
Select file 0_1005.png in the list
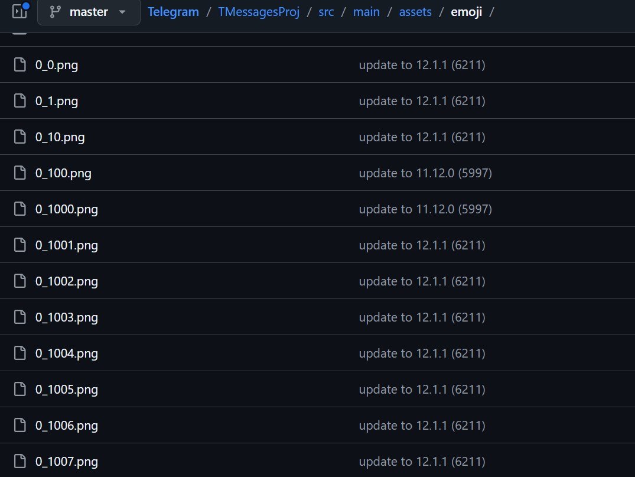coord(67,390)
